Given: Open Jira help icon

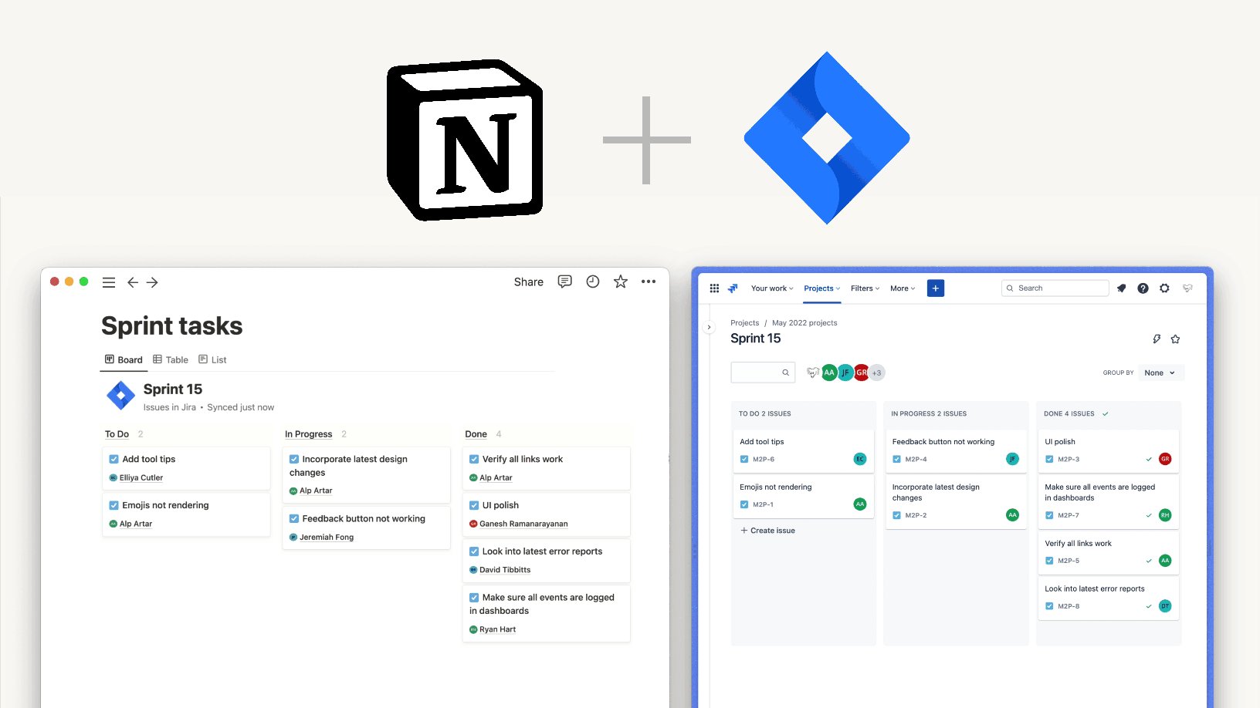Looking at the screenshot, I should [1143, 288].
